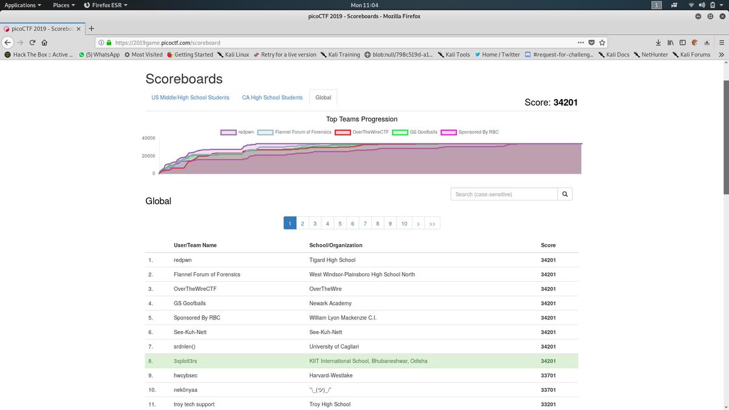Switch to US Middle/High School Students tab

tap(190, 97)
